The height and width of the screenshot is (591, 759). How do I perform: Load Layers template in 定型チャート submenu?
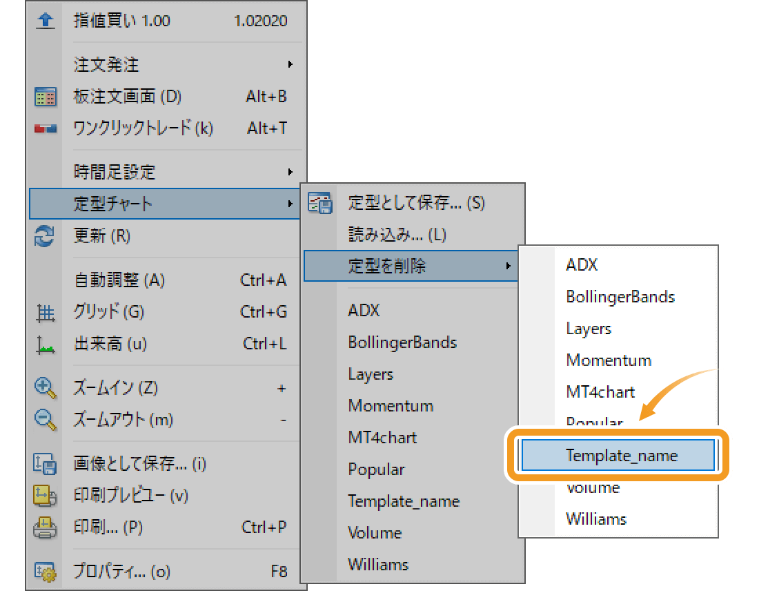point(413,374)
